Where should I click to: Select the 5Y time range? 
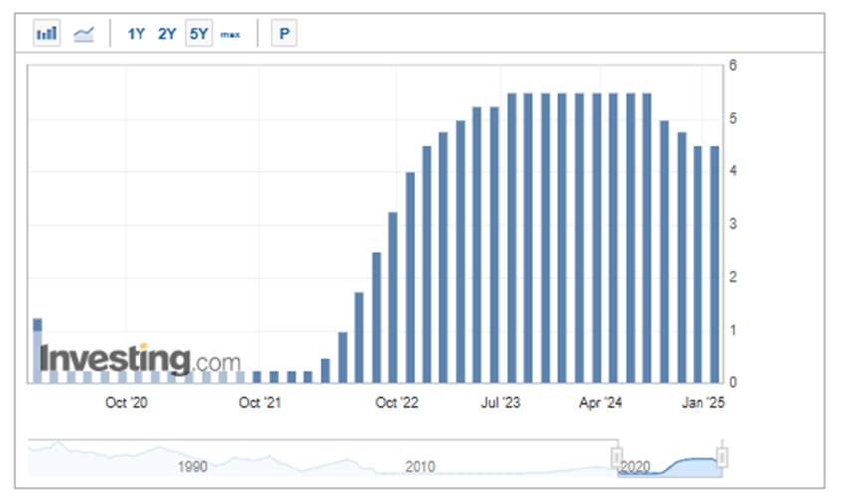tap(199, 33)
